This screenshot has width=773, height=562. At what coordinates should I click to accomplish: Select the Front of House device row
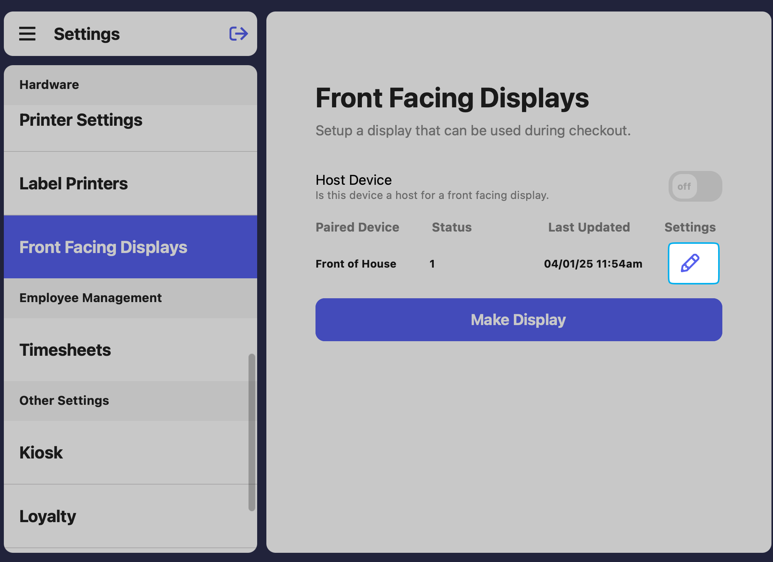click(x=356, y=264)
